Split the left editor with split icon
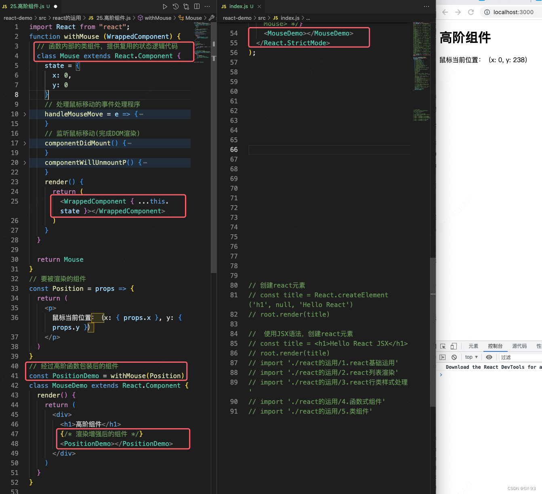The height and width of the screenshot is (494, 542). [x=197, y=6]
